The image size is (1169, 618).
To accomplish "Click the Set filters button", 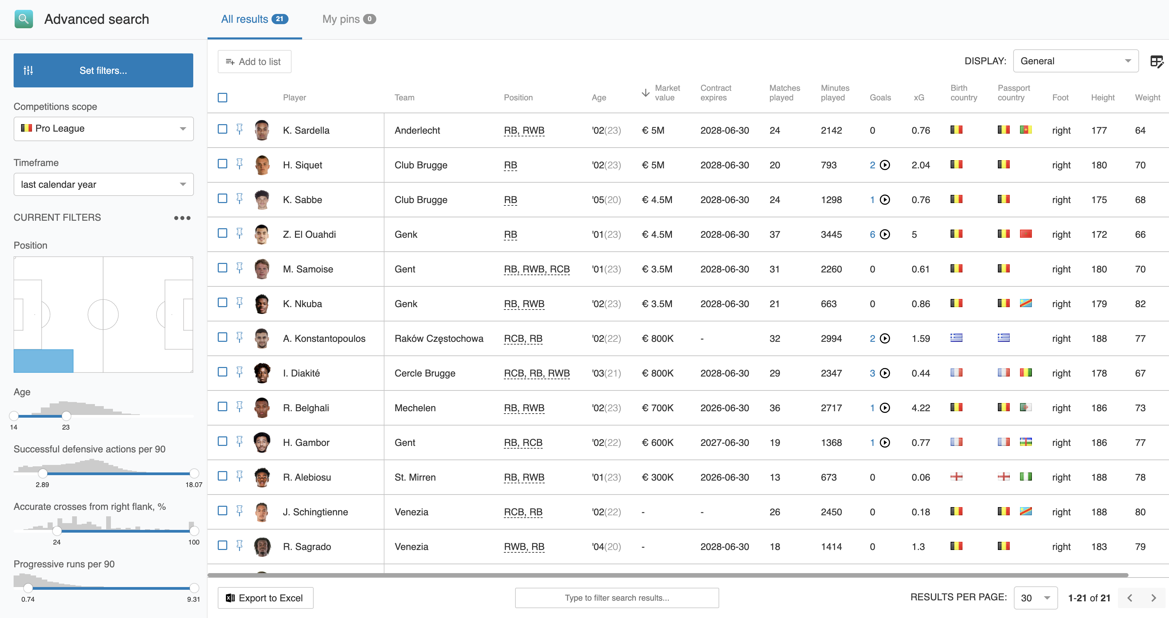I will pos(103,71).
